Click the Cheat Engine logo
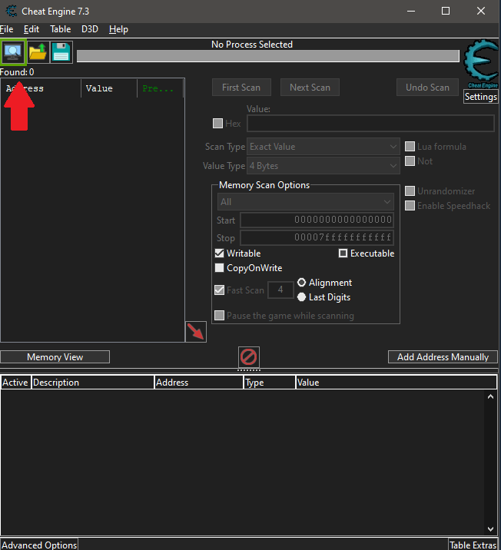Viewport: 501px width, 550px height. coord(481,64)
